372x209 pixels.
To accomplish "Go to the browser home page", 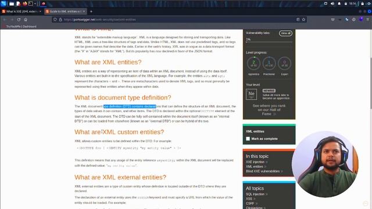I will (x=26, y=20).
